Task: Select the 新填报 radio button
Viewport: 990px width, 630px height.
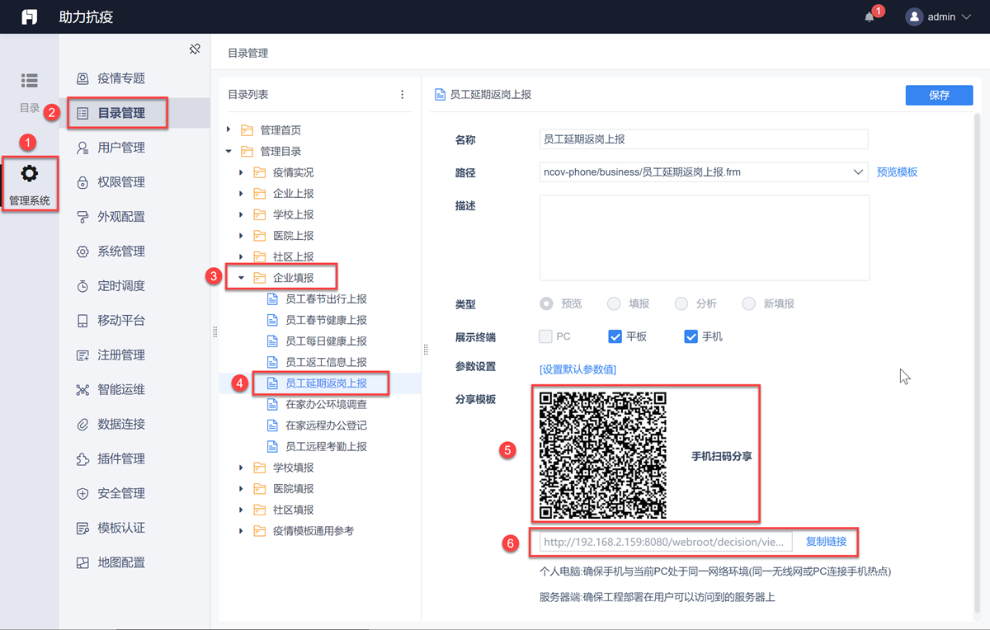Action: (x=749, y=303)
